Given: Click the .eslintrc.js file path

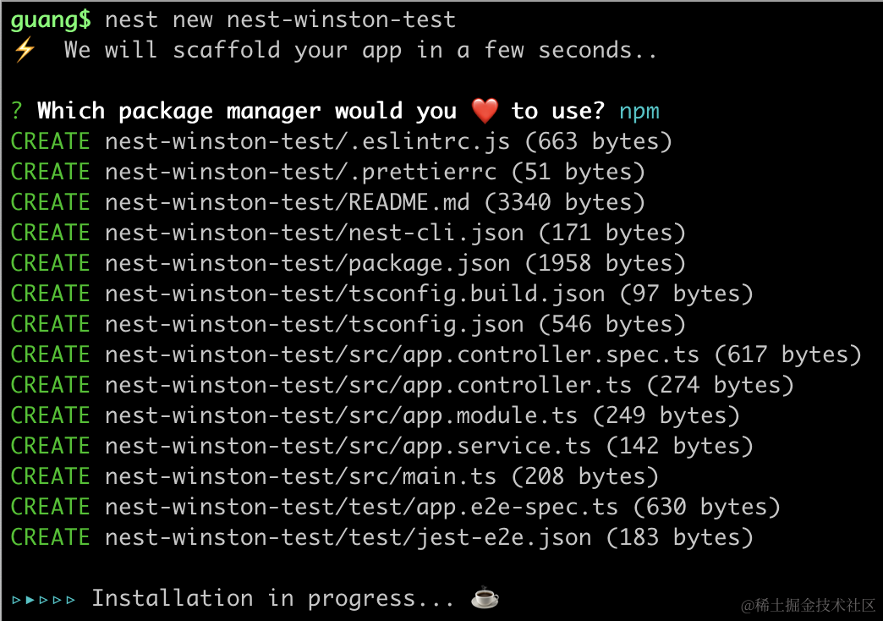Looking at the screenshot, I should tap(308, 141).
